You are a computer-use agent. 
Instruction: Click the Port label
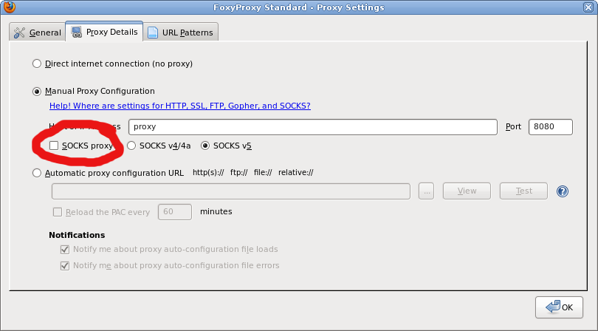(x=513, y=127)
